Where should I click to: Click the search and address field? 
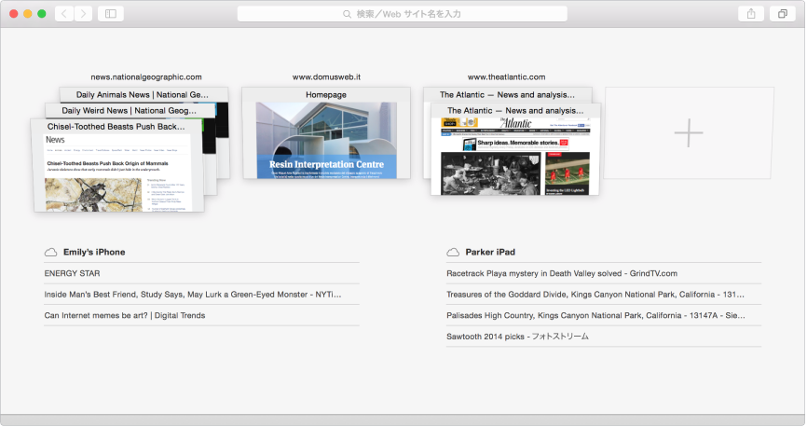pyautogui.click(x=402, y=14)
